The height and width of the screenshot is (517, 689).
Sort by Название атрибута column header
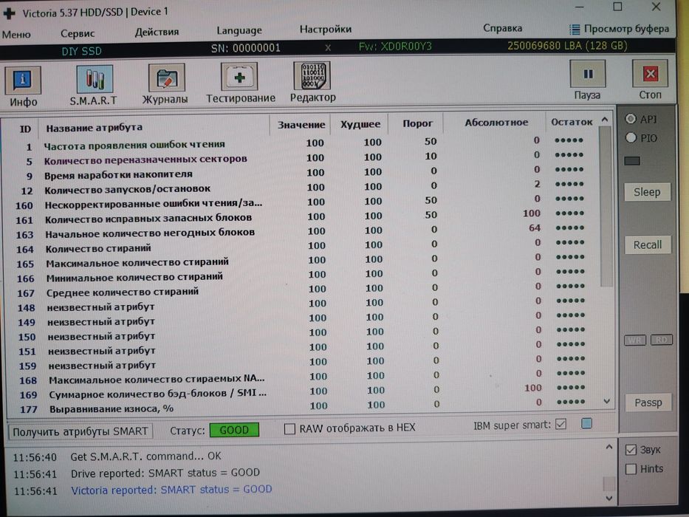click(x=94, y=128)
